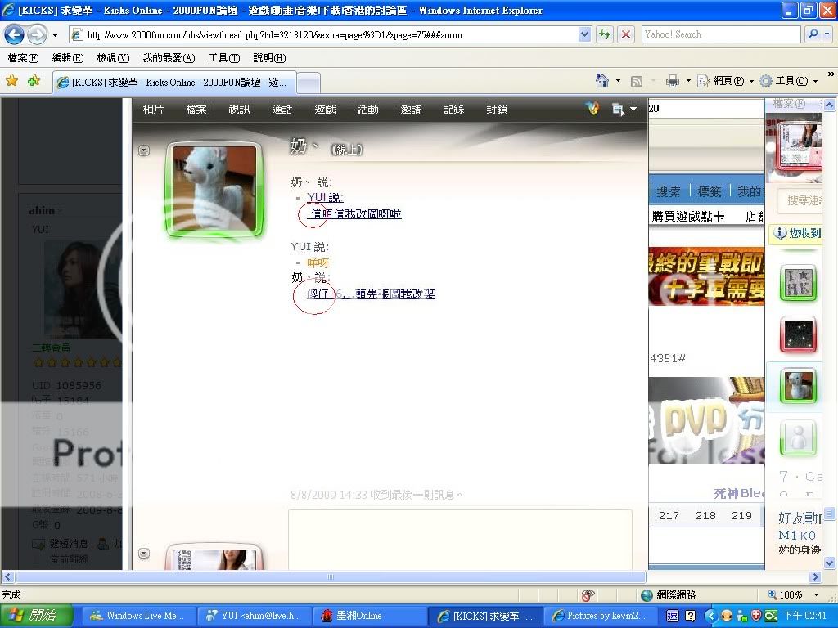Screen dimensions: 838x628
Task: Collapse the contact's display picture with arrow toggle
Action: tap(144, 150)
